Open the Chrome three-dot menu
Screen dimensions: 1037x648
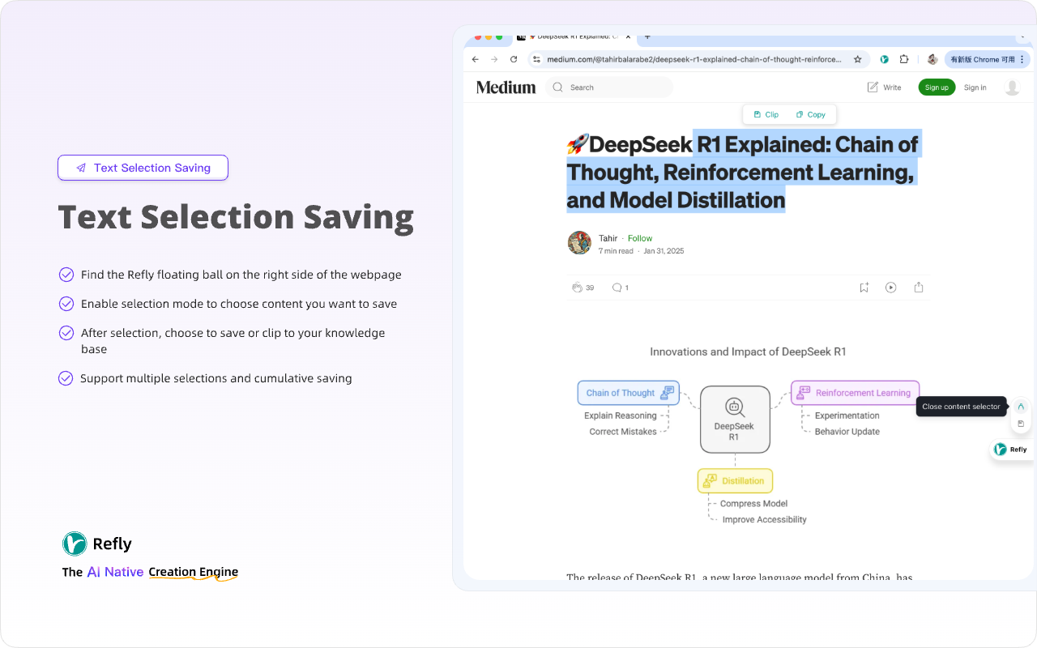[x=1022, y=59]
